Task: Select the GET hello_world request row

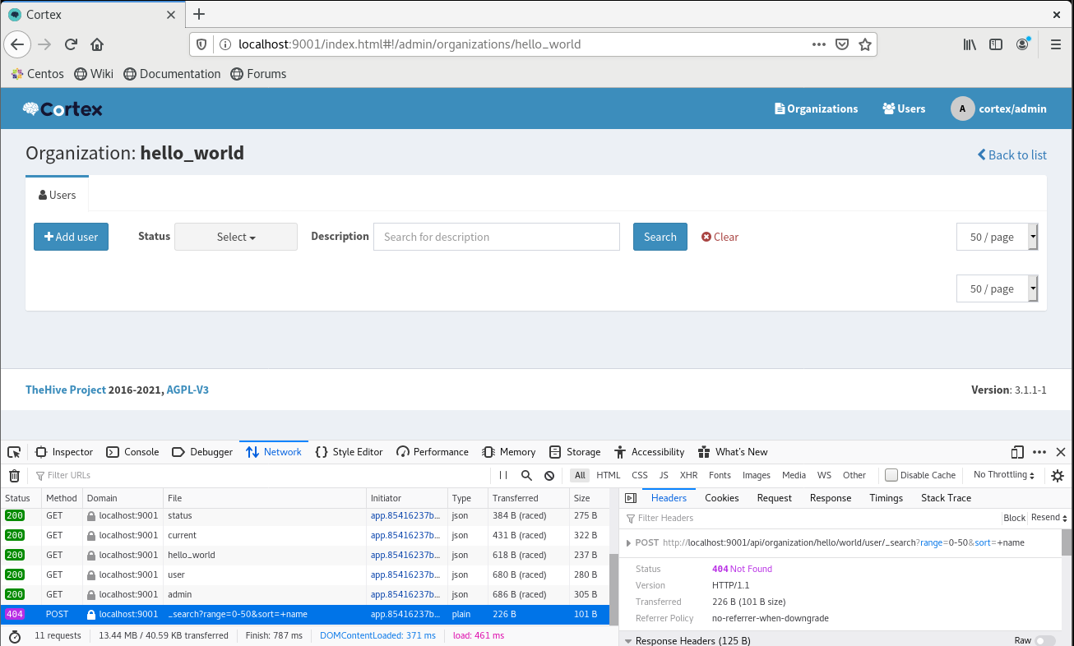Action: point(304,555)
